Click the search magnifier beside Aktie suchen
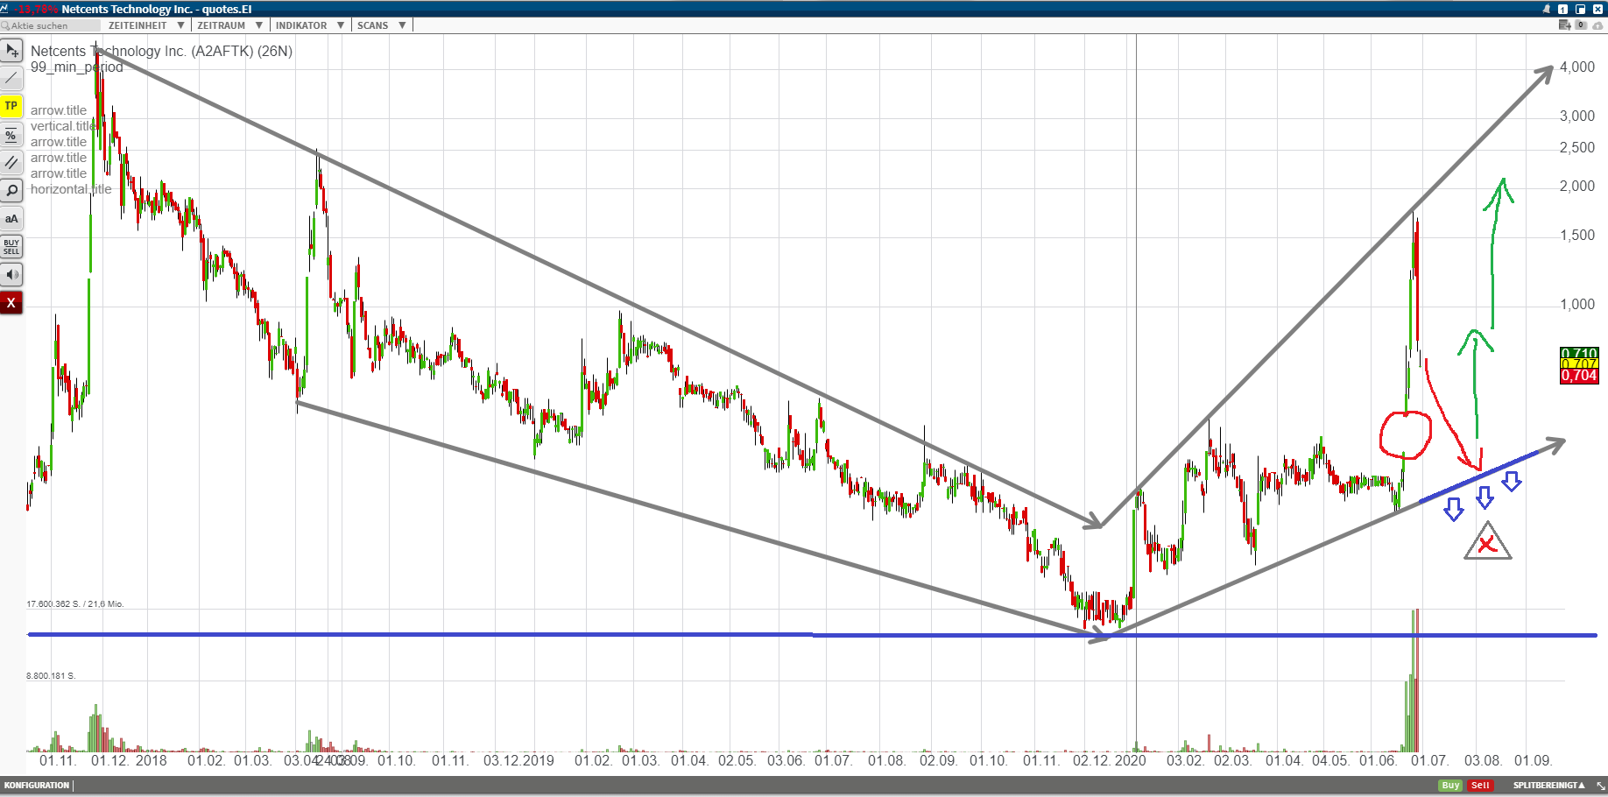1608x797 pixels. click(x=5, y=25)
